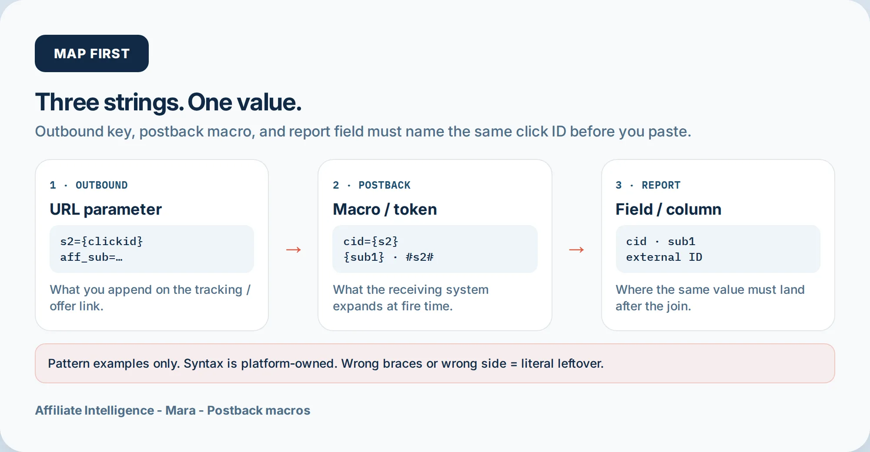Click the 'expands at fire time' description

[x=393, y=306]
